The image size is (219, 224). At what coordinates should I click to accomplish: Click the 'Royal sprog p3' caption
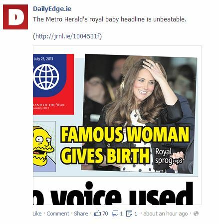(169, 156)
